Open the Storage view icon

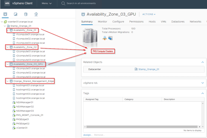coord(26,14)
